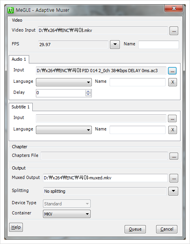This screenshot has width=190, height=244.
Task: Click the Video Input path field
Action: click(103, 30)
